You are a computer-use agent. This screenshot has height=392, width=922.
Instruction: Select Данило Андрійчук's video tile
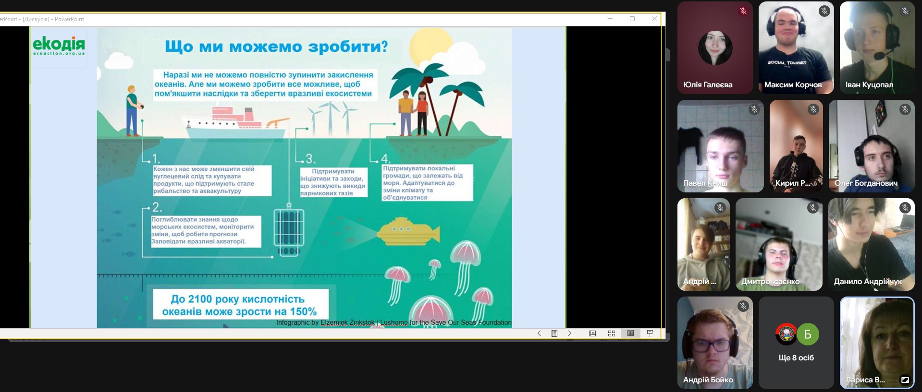point(871,244)
